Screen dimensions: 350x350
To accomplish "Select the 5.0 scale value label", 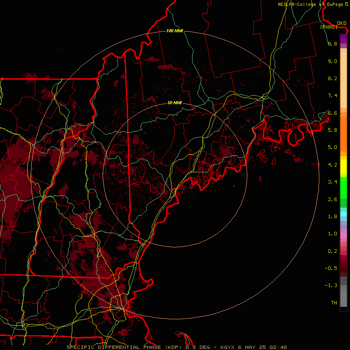I will pos(332,147).
